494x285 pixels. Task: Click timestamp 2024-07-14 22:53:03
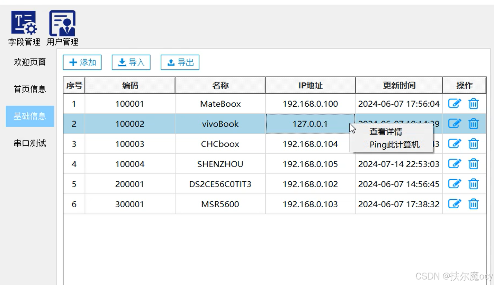coord(399,164)
